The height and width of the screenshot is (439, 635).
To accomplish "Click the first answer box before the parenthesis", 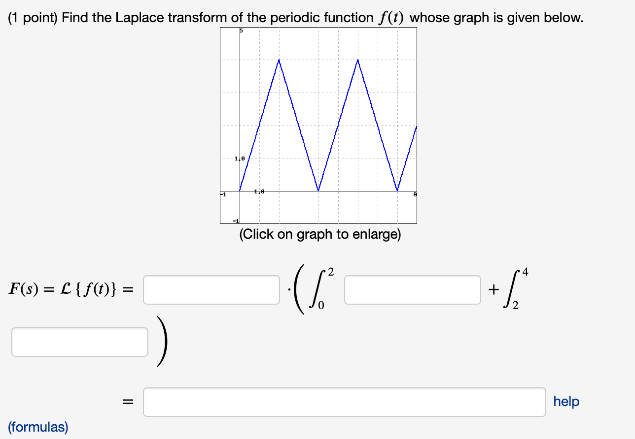I will pos(211,290).
